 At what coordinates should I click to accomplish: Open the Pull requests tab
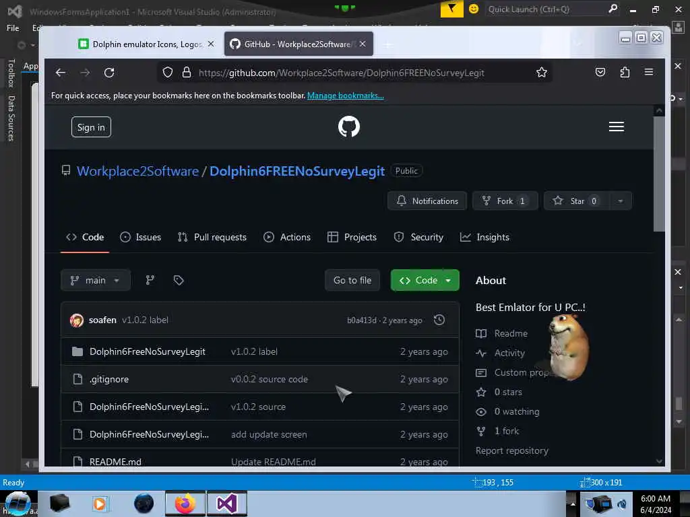pyautogui.click(x=212, y=237)
